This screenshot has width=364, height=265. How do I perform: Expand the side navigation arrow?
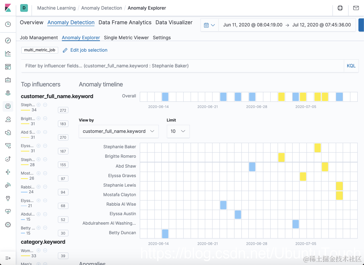(8, 258)
